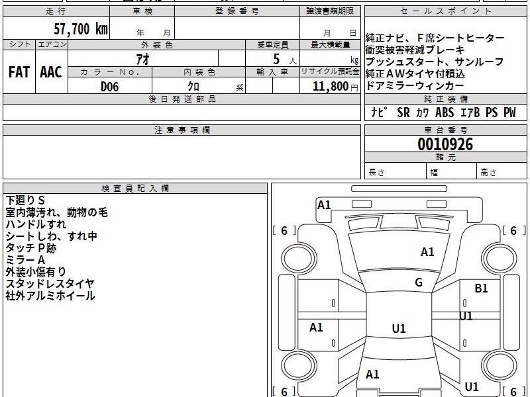Click chassis number 0010926
Screen dimensions: 530x397
pos(445,144)
